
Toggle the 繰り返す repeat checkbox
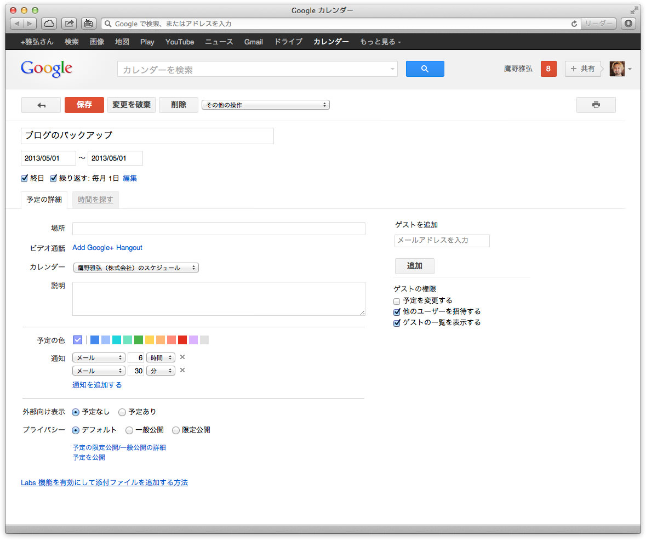coord(53,179)
